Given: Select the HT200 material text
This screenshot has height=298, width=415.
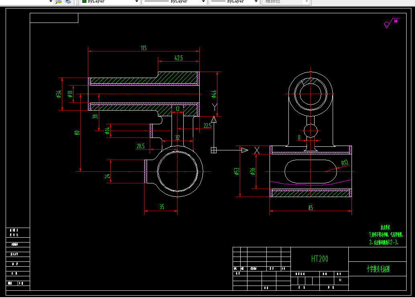Looking at the screenshot, I should click(x=319, y=259).
